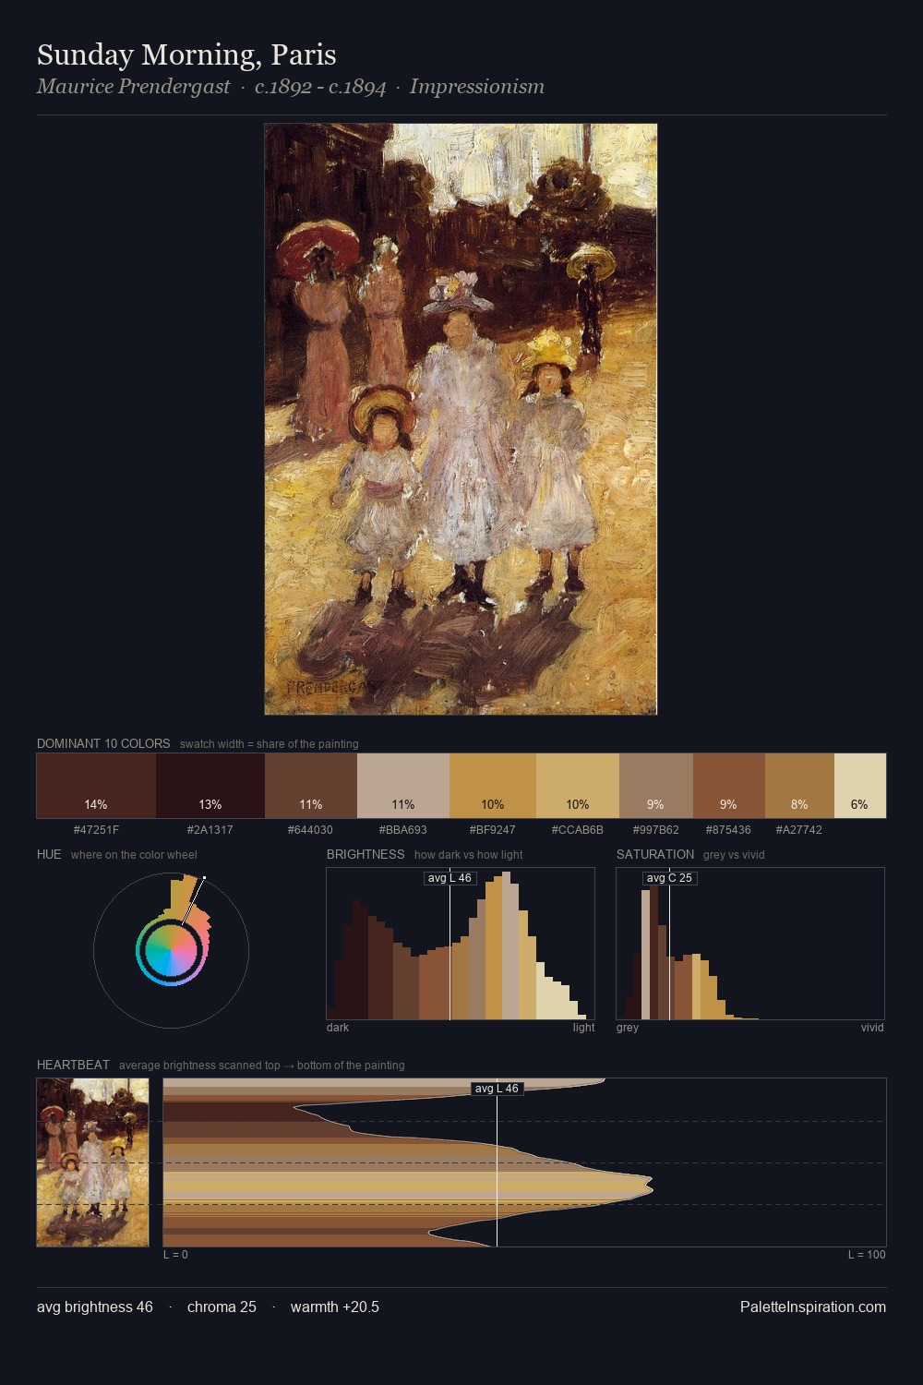The image size is (923, 1385).
Task: Click the small painting thumbnail beside Heartbeat chart
Action: click(92, 1162)
